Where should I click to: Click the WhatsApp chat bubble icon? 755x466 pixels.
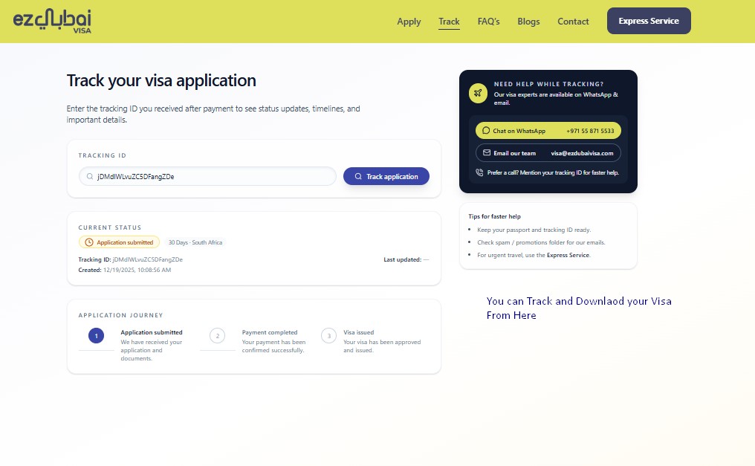486,131
